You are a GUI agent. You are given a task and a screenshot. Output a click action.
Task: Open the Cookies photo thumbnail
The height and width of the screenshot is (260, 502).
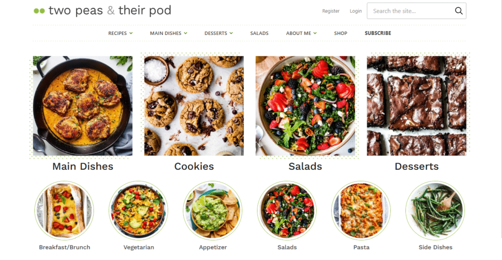click(x=194, y=105)
